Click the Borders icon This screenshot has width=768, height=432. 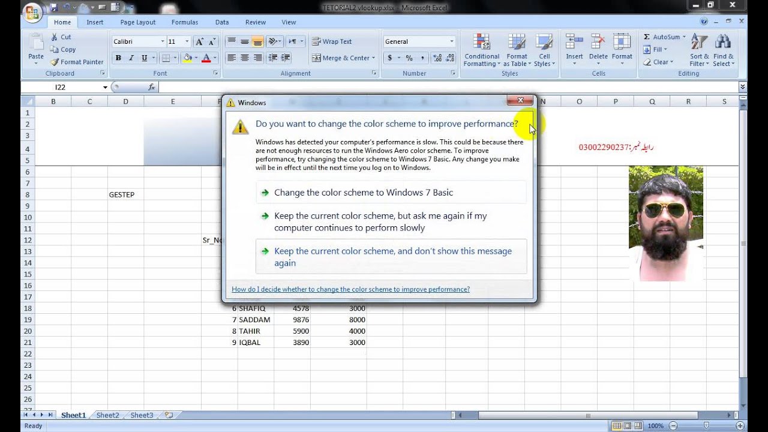166,58
